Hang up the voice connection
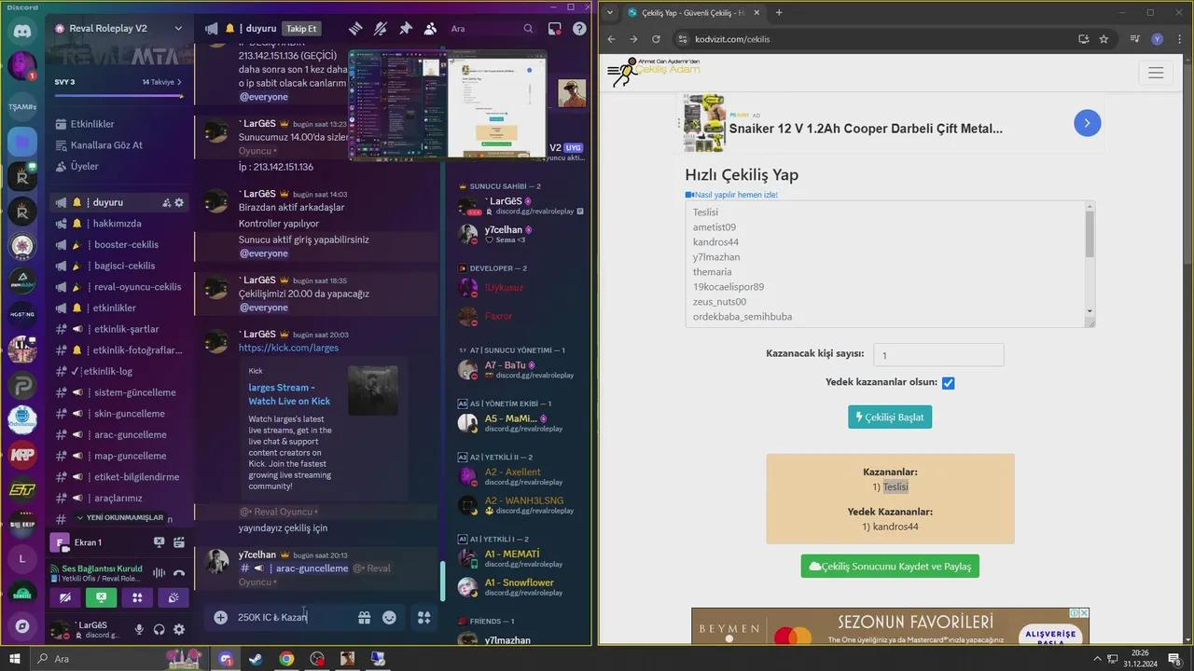1194x671 pixels. tap(180, 572)
